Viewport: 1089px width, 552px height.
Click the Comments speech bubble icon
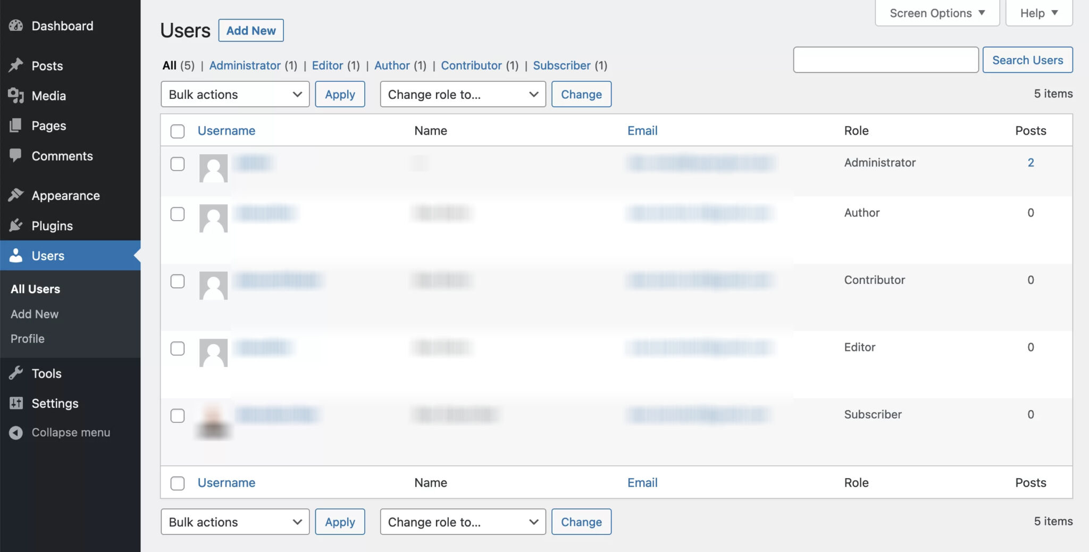16,155
